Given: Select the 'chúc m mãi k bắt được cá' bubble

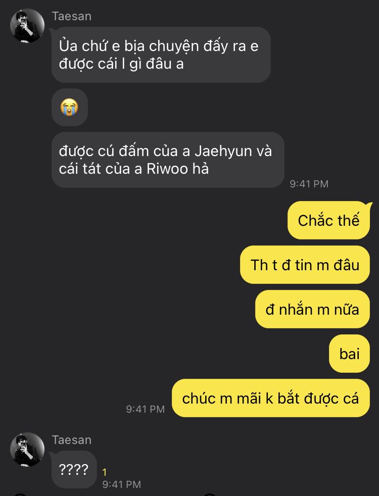Looking at the screenshot, I should pos(271,398).
